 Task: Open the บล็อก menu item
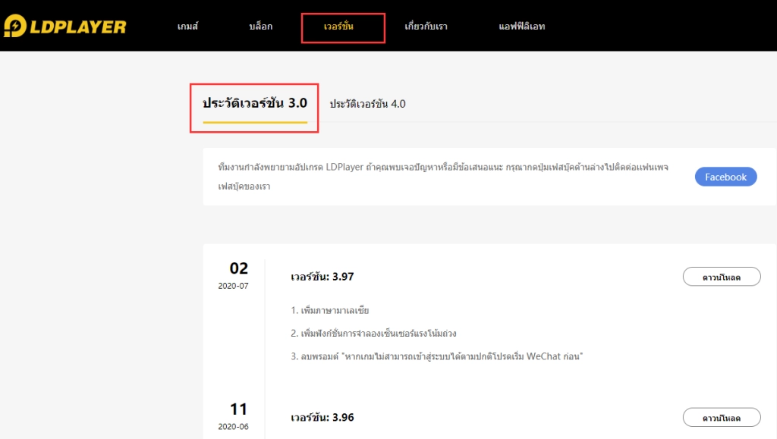261,27
